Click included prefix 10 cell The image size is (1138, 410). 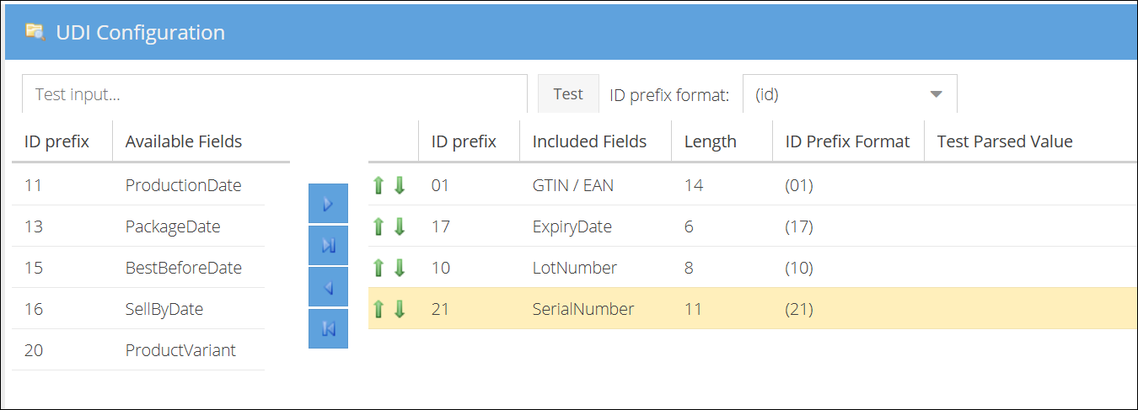(x=441, y=268)
